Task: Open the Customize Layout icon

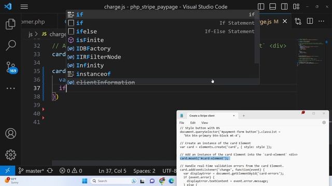Action: 296,7
